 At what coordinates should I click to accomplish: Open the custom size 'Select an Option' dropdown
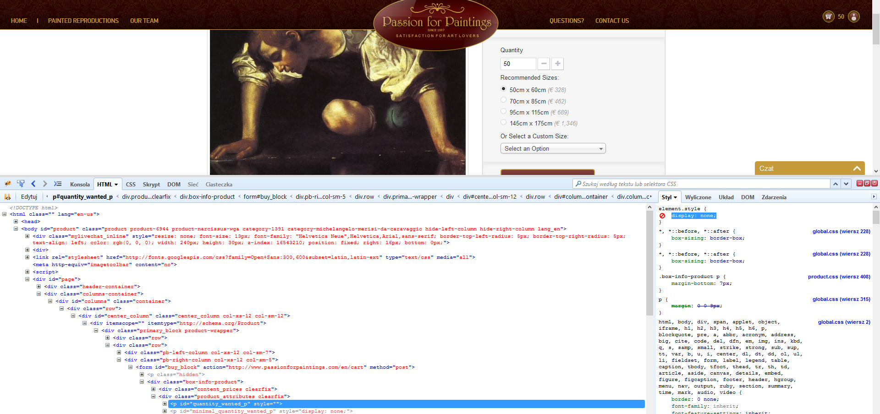coord(553,148)
